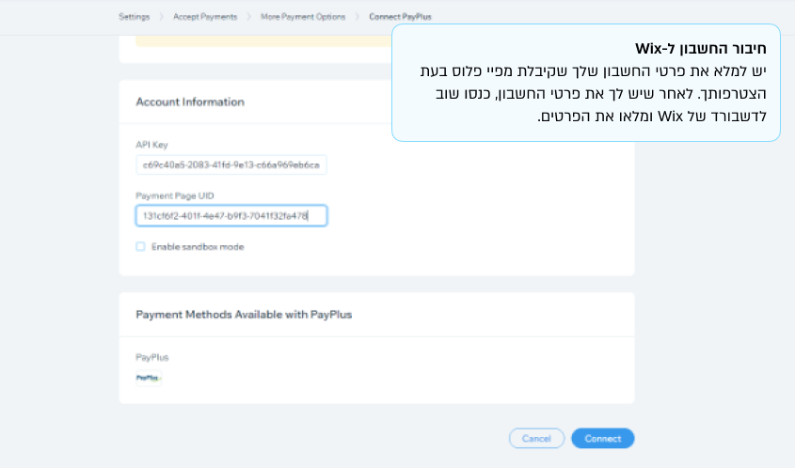
Task: Click the Hebrew tooltip body text
Action: point(593,94)
